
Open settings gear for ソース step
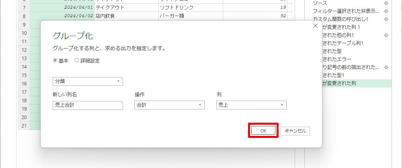click(x=386, y=3)
